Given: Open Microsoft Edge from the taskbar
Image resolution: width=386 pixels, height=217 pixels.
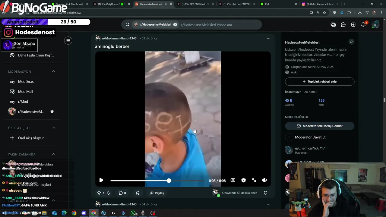Looking at the screenshot, I should (64, 213).
